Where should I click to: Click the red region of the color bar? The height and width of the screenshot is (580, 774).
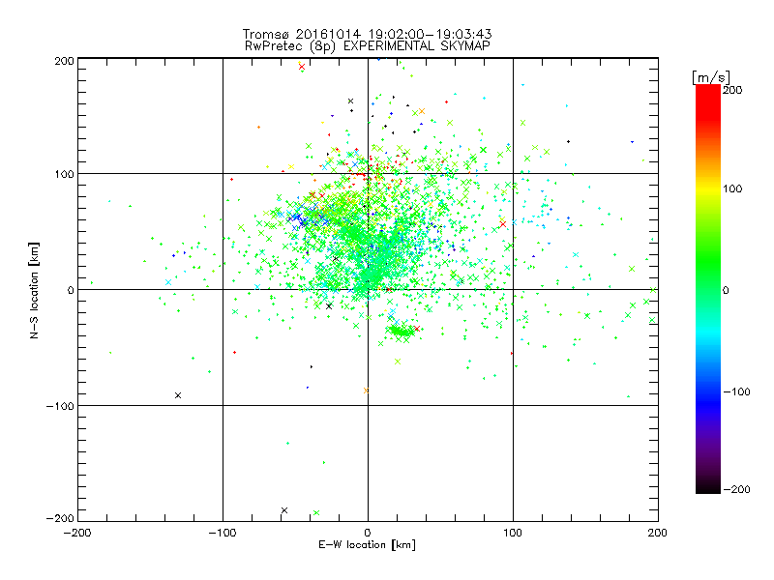708,101
